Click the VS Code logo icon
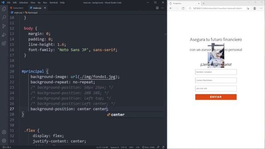Screen dimensions: 265x149 coord(3,2)
